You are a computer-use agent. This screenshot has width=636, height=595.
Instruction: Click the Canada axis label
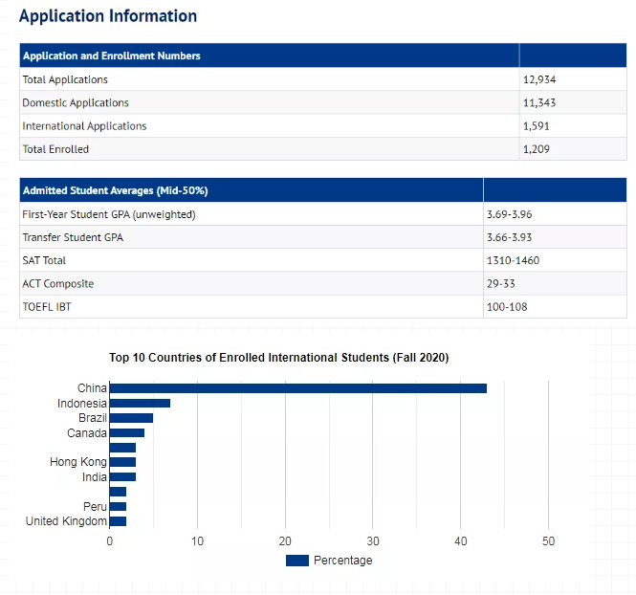click(87, 432)
